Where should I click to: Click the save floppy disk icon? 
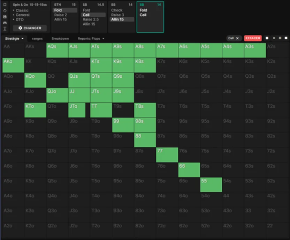5,17
